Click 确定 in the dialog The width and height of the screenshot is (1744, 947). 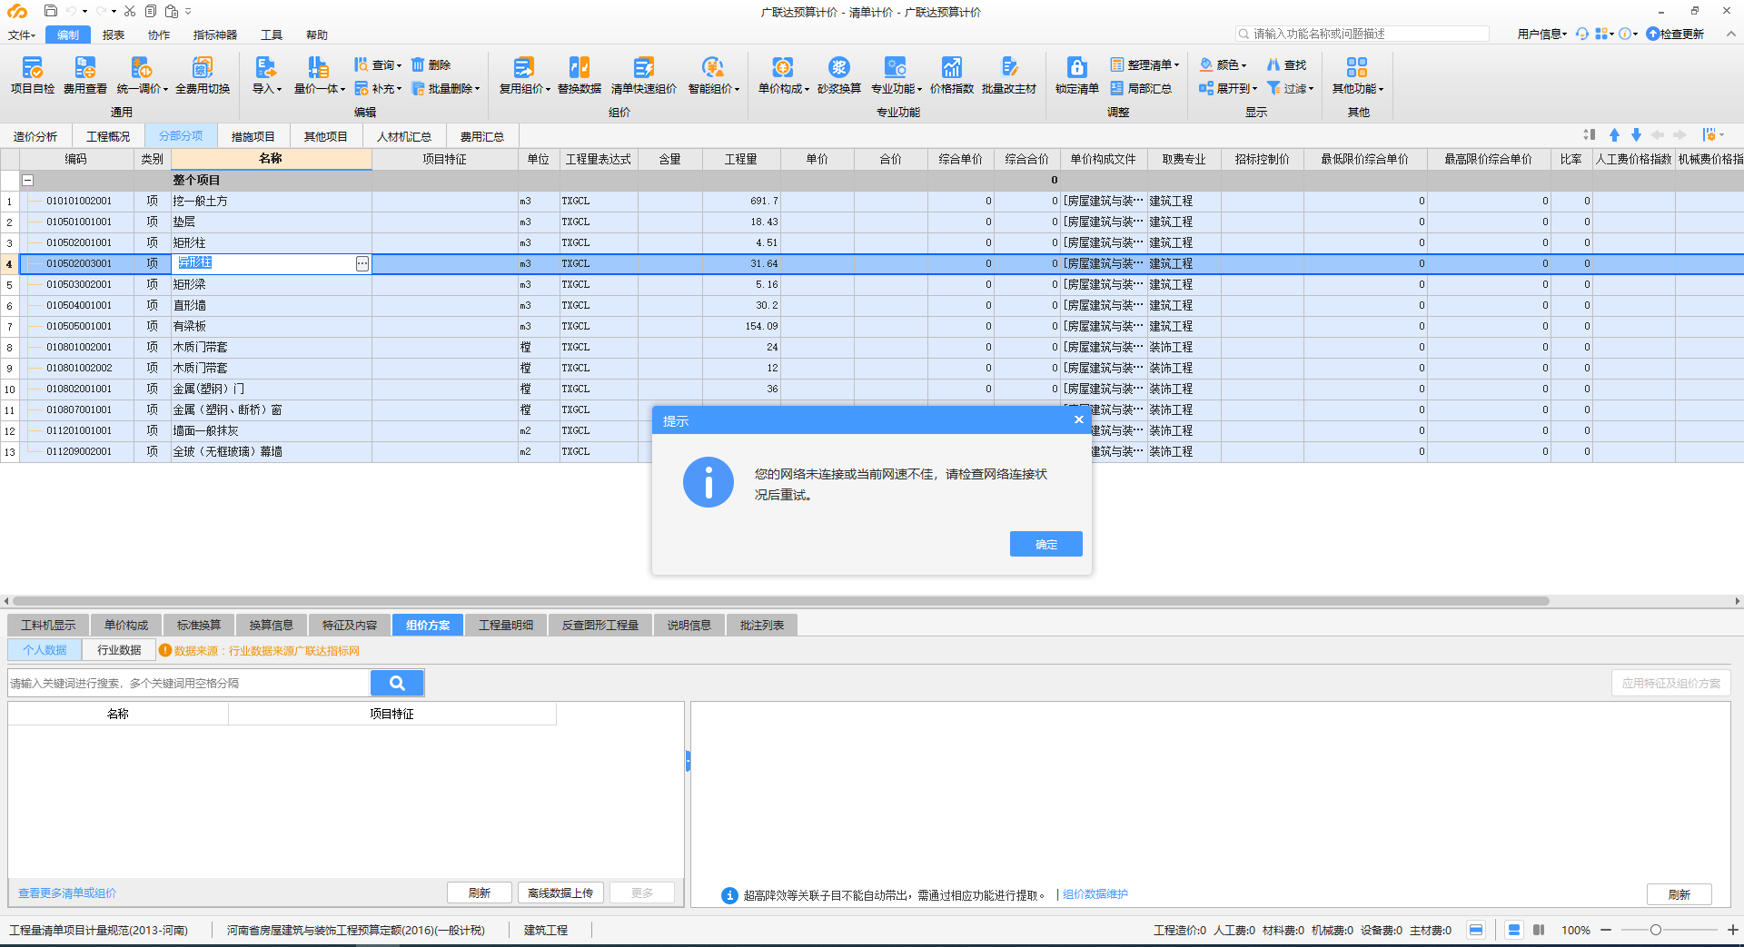click(1045, 544)
